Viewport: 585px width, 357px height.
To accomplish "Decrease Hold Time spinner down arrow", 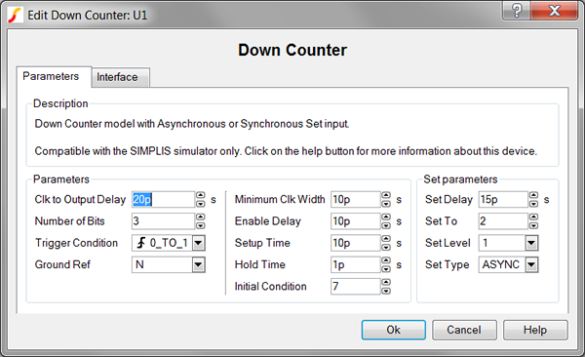I will coord(386,268).
